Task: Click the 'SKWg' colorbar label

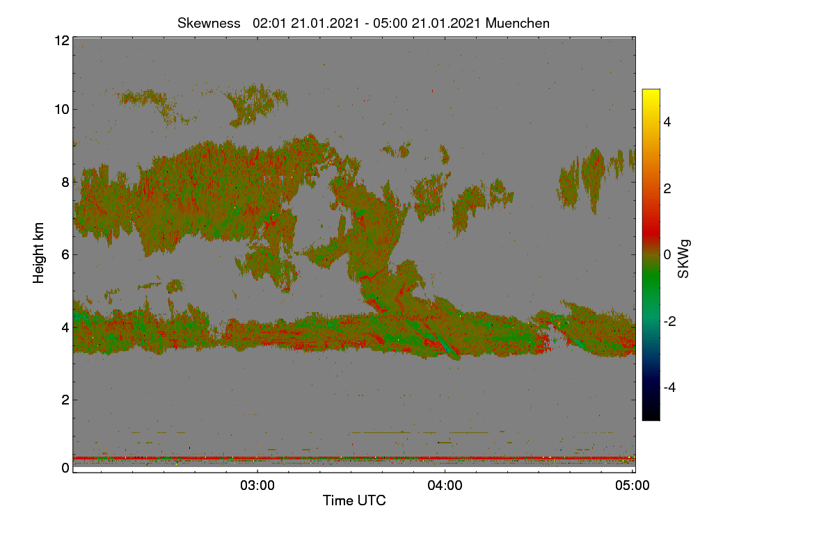Action: coord(684,259)
